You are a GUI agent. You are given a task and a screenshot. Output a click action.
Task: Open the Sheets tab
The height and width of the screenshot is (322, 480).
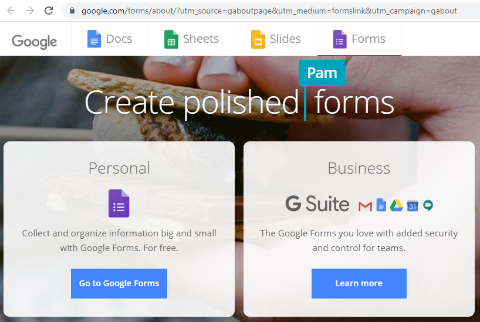(192, 39)
